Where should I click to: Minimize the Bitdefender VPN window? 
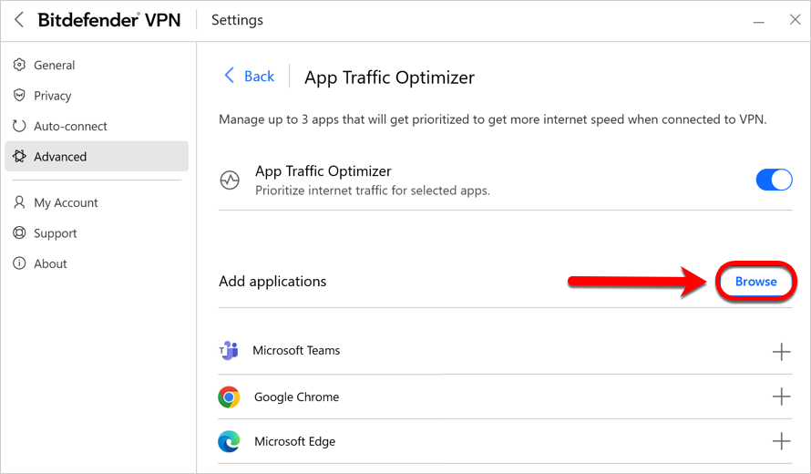pyautogui.click(x=759, y=21)
